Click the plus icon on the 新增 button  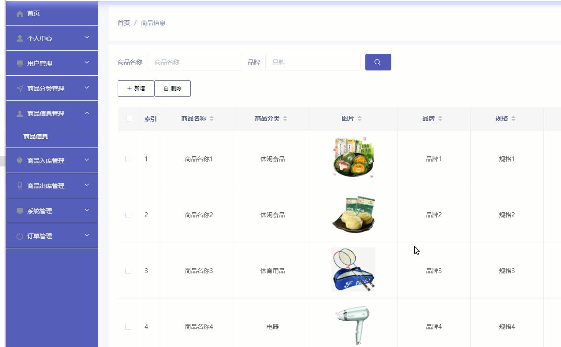[129, 88]
